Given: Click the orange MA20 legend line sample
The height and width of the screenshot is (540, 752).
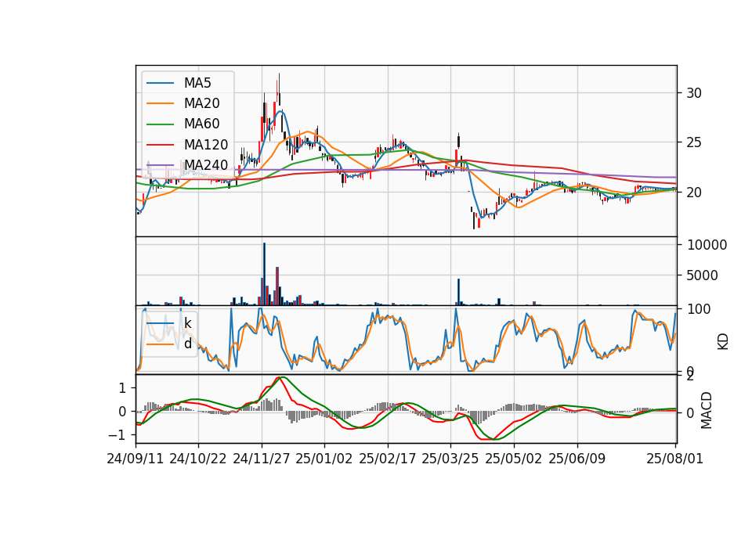Looking at the screenshot, I should (x=160, y=103).
